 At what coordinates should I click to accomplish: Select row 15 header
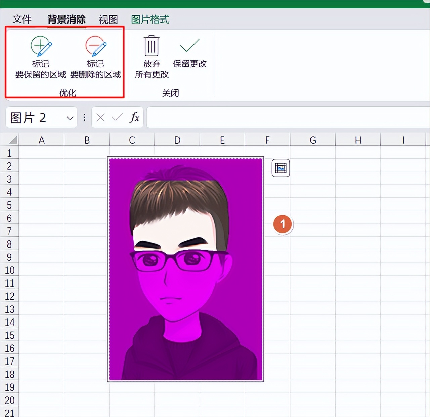9,335
